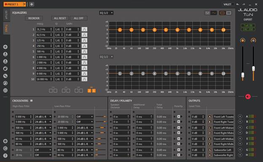Switch to EQ graph curve view icon

pos(214,13)
